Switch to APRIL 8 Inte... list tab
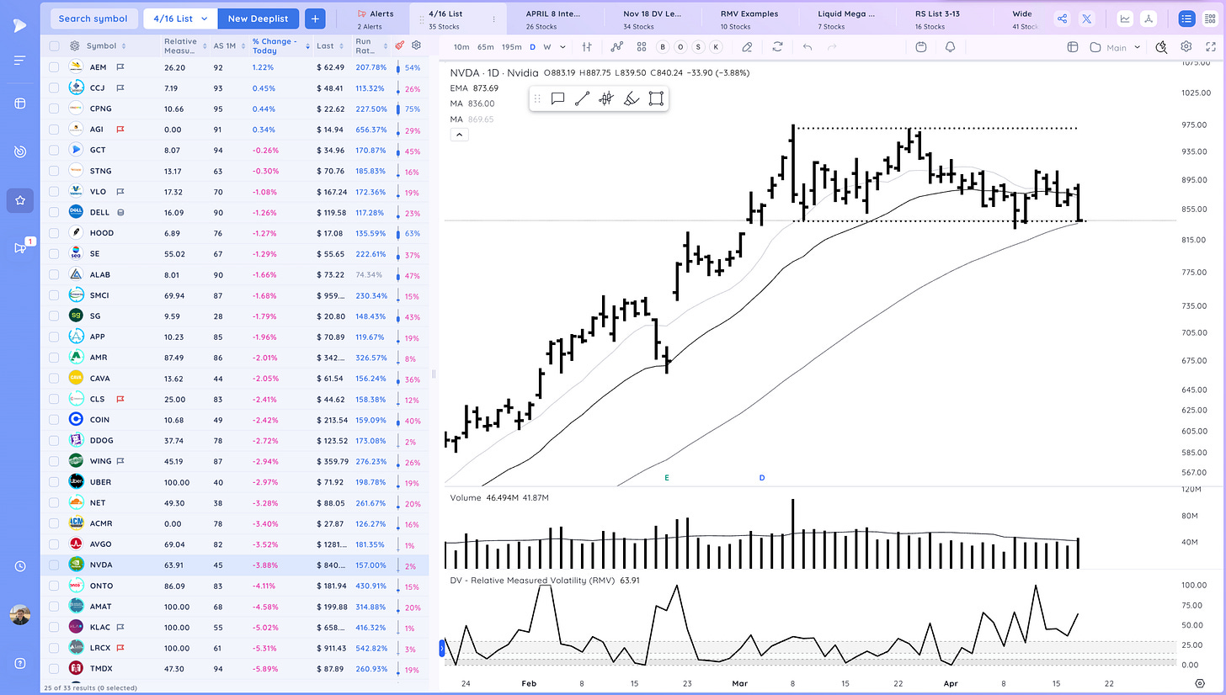 (553, 19)
